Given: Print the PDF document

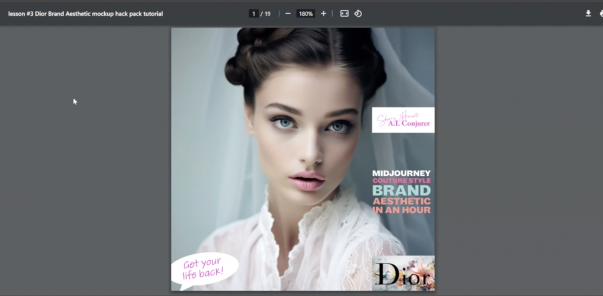Looking at the screenshot, I should coord(601,14).
